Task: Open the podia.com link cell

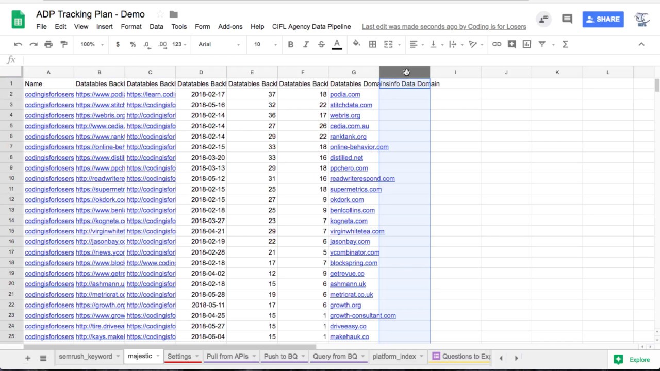Action: [x=345, y=94]
